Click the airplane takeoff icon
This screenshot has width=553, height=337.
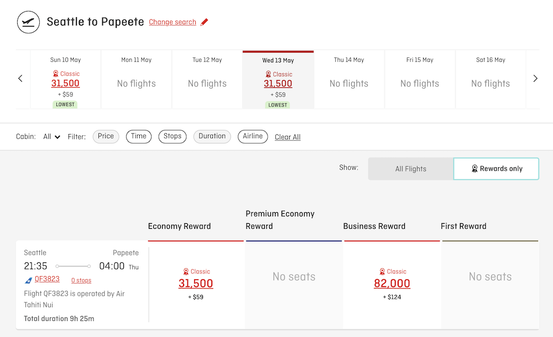[x=28, y=22]
